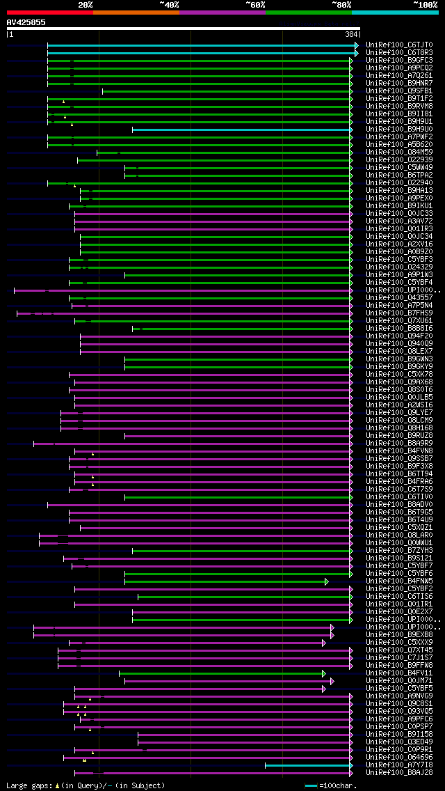Click the UniRef100_B9H9U1 label

click(x=399, y=122)
